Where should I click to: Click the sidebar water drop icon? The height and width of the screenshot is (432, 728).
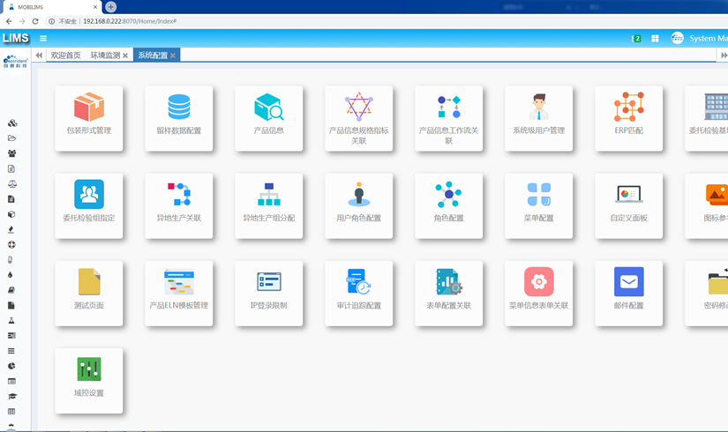tap(11, 275)
